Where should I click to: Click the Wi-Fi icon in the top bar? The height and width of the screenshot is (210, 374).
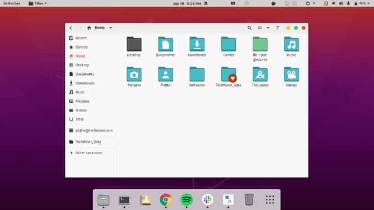coord(334,3)
